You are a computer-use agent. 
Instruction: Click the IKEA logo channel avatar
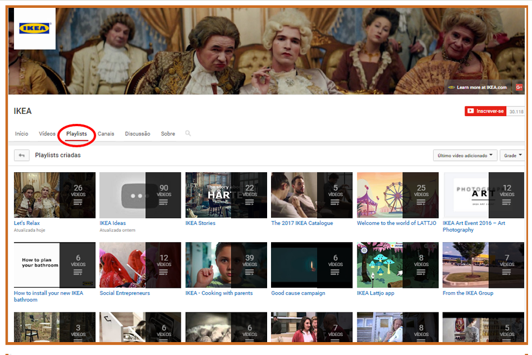click(35, 29)
